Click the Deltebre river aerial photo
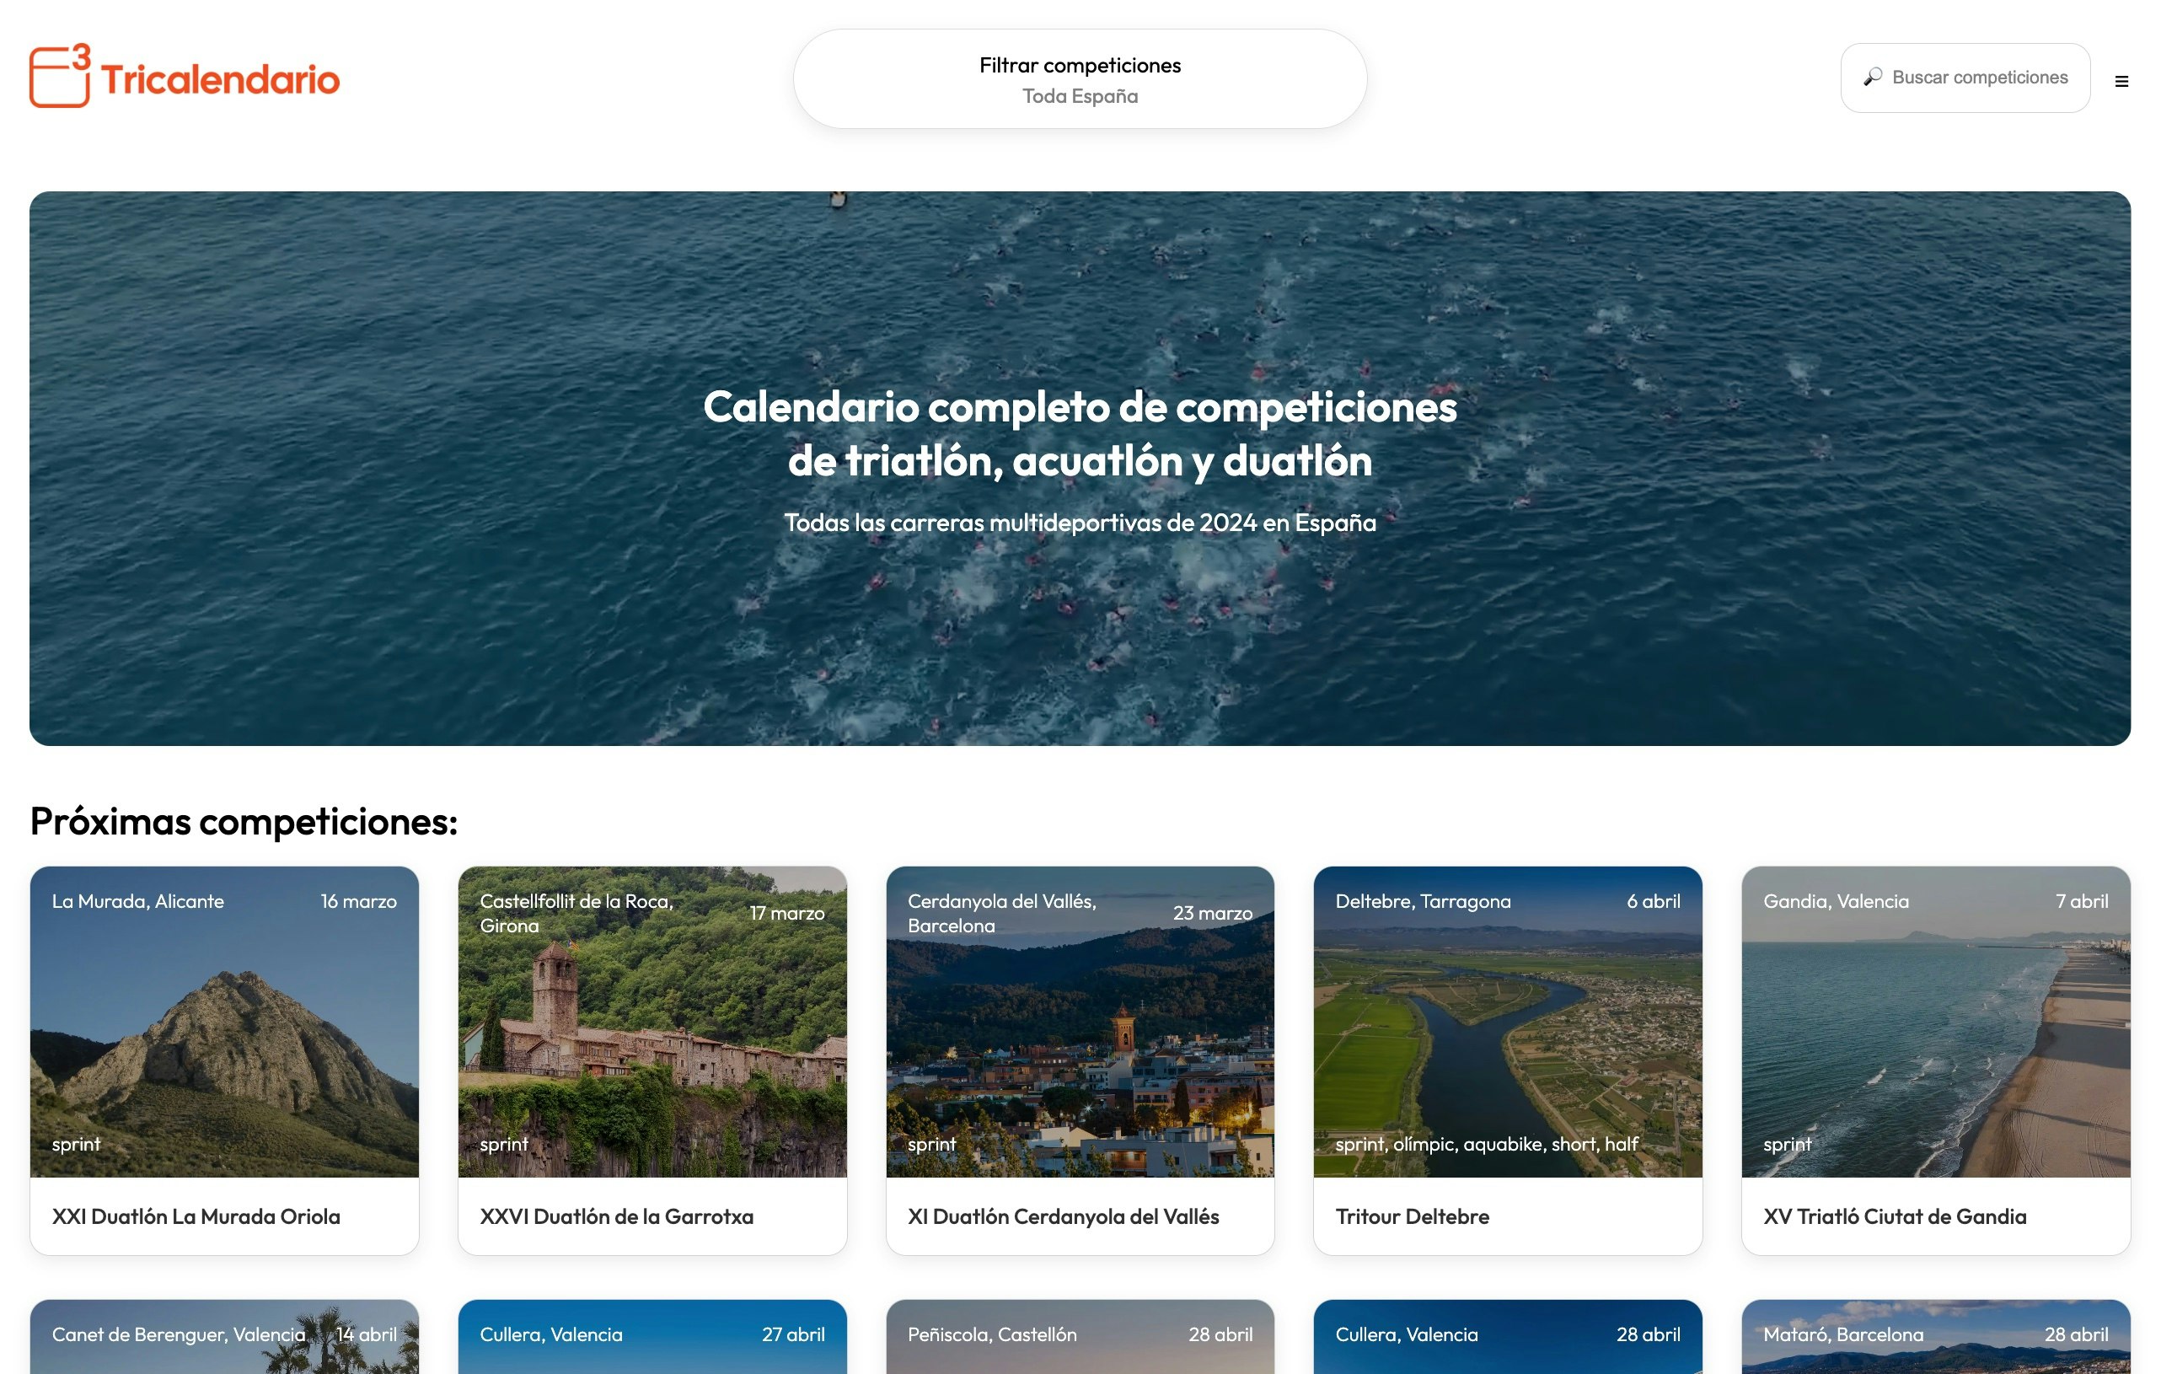Viewport: 2161px width, 1374px height. click(x=1508, y=1022)
